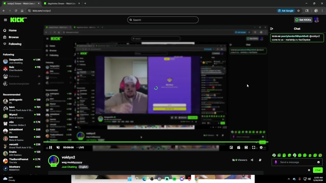Pick the first quick emote above the chat input
This screenshot has height=183, width=326.
[274, 155]
